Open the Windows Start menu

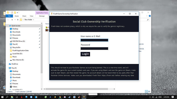(x=2, y=97)
